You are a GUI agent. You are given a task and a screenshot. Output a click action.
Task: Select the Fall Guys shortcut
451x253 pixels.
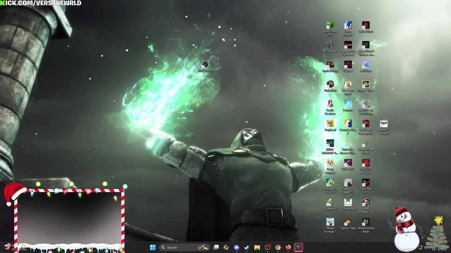pyautogui.click(x=366, y=66)
